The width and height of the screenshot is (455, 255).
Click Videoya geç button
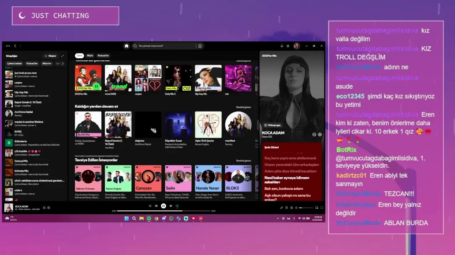[x=272, y=125]
